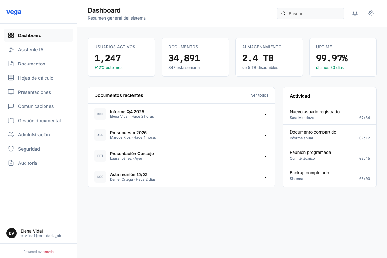This screenshot has height=258, width=387.
Task: Expand the Acta reunión 15/03 entry
Action: tap(266, 176)
